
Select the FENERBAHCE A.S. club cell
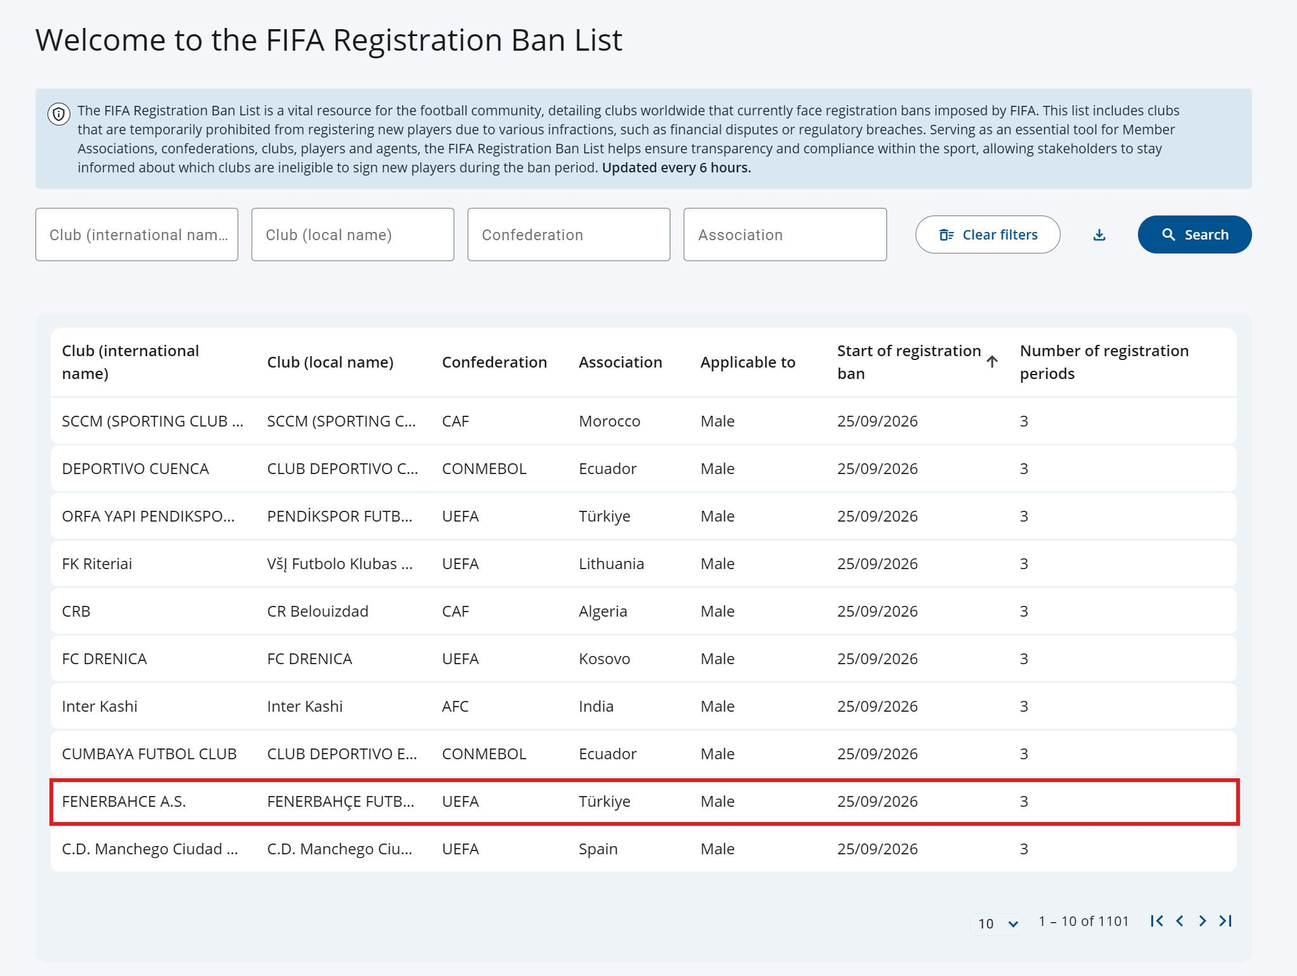tap(124, 801)
